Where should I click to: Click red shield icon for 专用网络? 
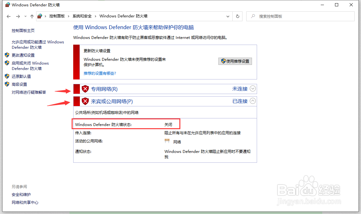(x=85, y=89)
